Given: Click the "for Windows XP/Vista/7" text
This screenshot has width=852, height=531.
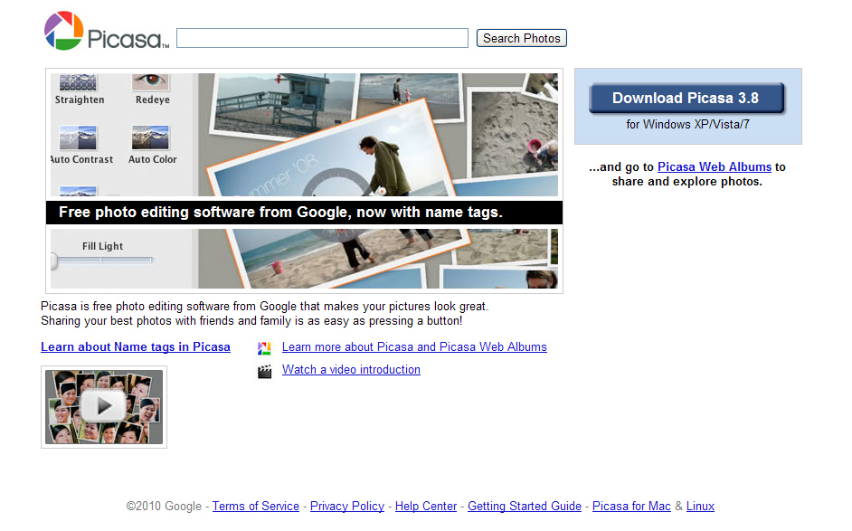Looking at the screenshot, I should pyautogui.click(x=688, y=125).
